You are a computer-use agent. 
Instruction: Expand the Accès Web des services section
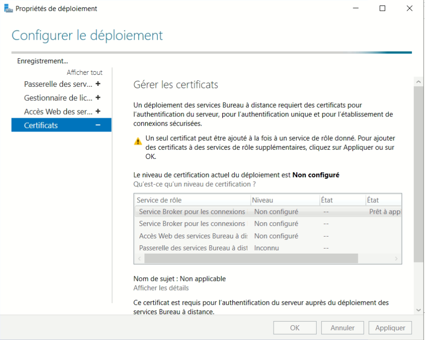(x=98, y=112)
